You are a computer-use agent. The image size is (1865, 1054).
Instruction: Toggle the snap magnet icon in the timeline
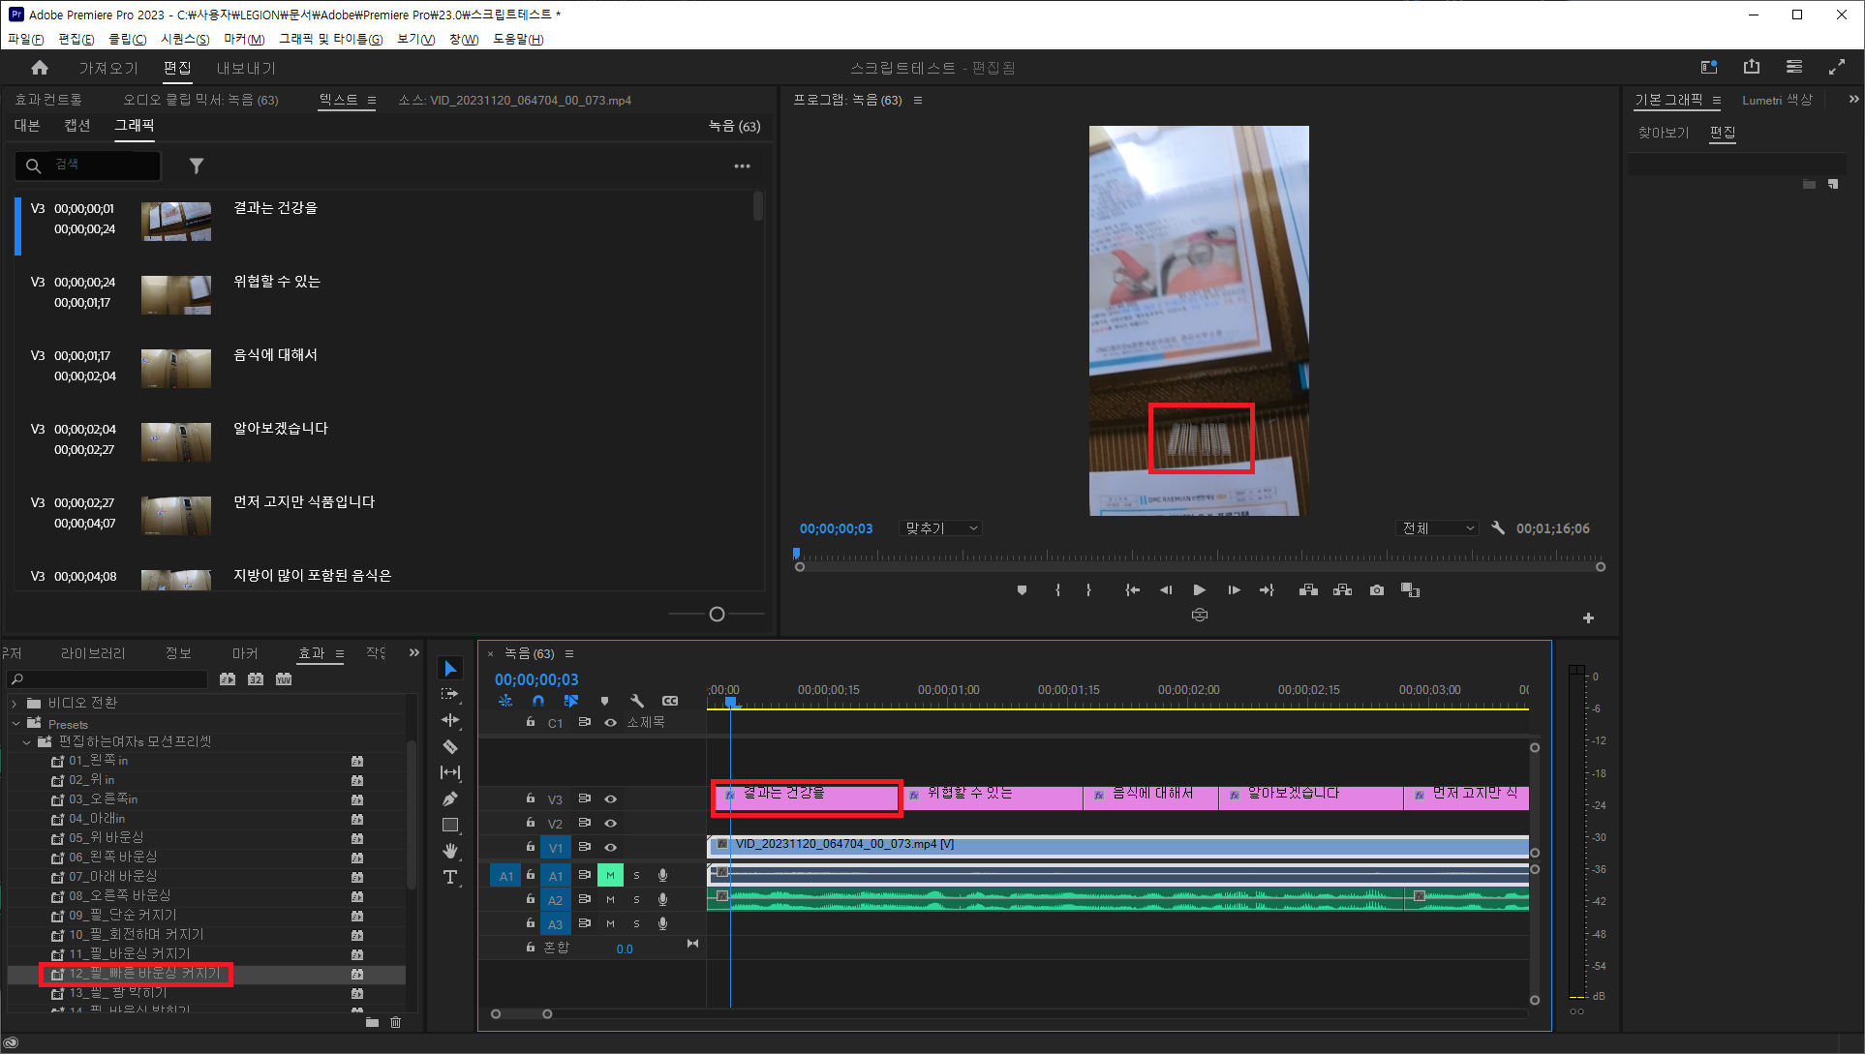click(538, 701)
